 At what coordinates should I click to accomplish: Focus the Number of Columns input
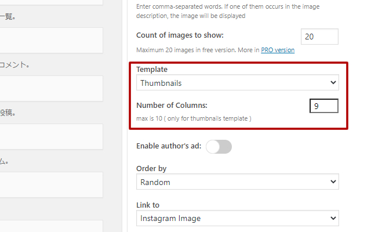(323, 106)
